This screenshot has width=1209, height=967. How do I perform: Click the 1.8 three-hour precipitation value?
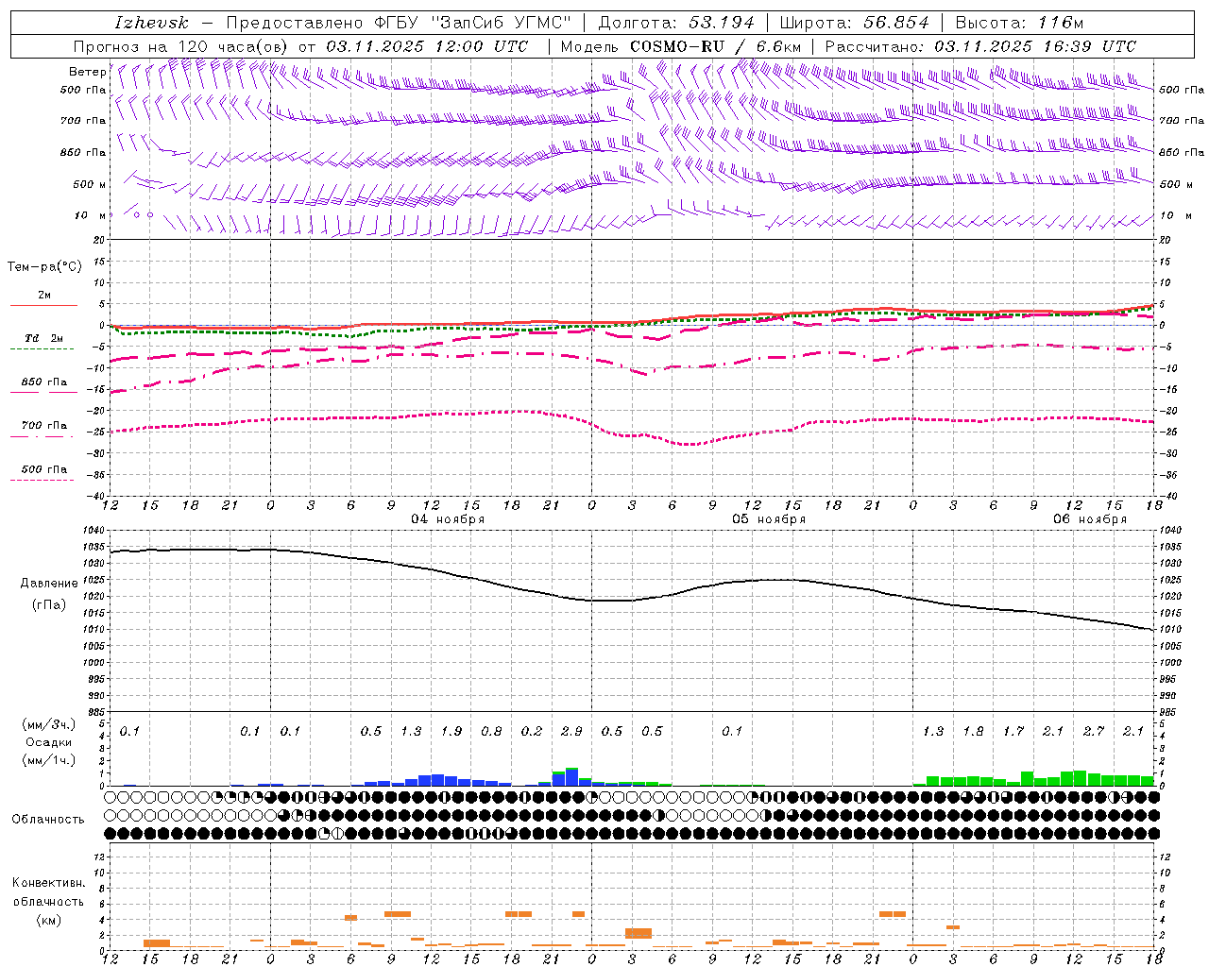973,731
